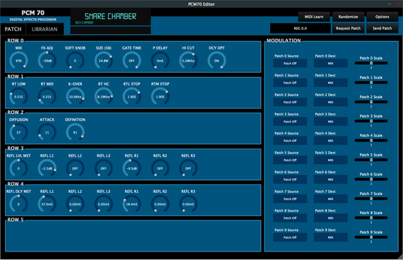Click Row 3 REFL L3 level knob

tap(103, 168)
